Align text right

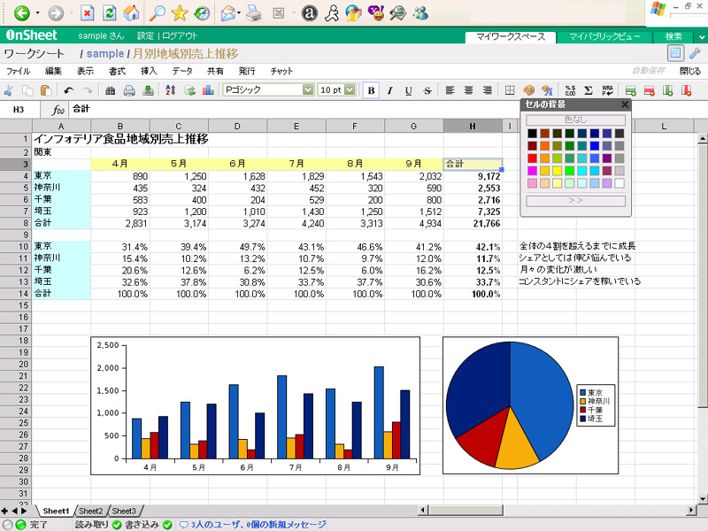488,91
